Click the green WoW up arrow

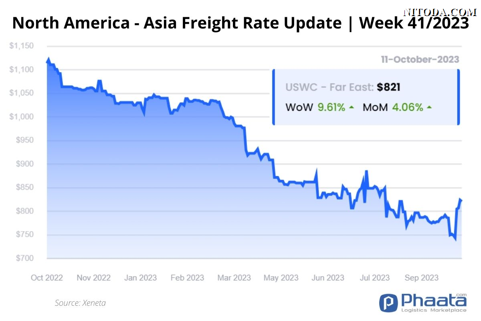point(351,108)
